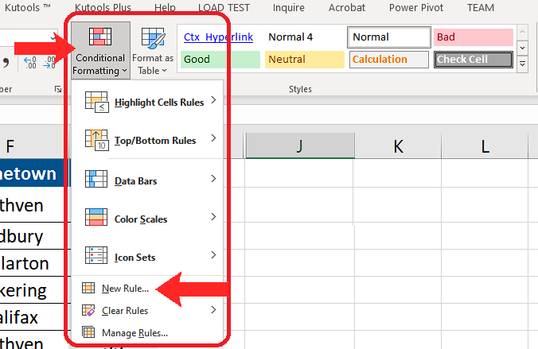The width and height of the screenshot is (538, 349).
Task: Click the Color Scales icon
Action: tap(96, 217)
